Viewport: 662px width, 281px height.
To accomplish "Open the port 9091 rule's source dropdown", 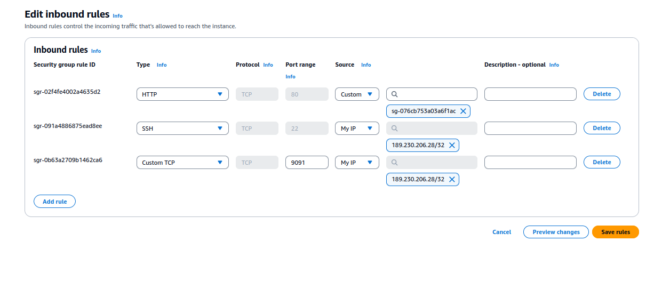I will click(357, 163).
